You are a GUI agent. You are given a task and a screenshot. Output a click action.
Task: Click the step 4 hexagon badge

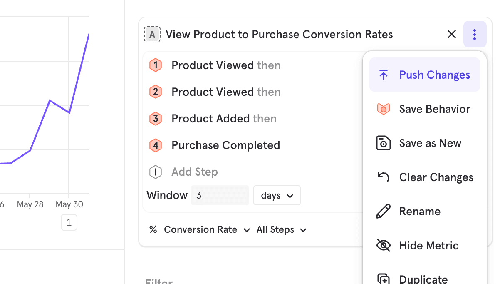tap(156, 145)
